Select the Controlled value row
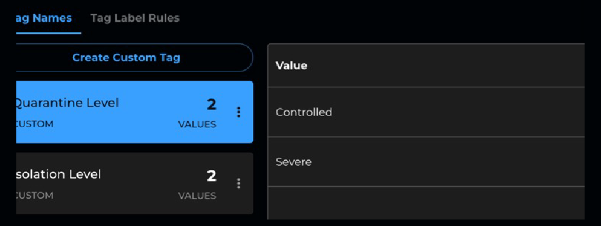The height and width of the screenshot is (226, 601). click(x=426, y=112)
